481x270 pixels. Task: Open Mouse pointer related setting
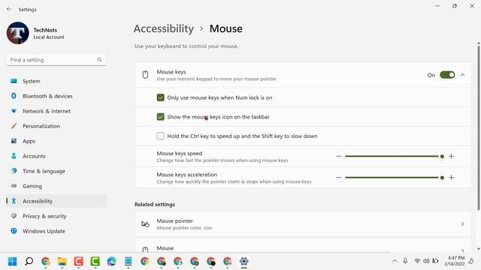point(303,224)
